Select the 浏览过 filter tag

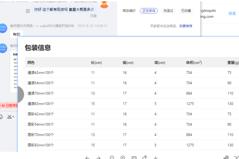168,11
